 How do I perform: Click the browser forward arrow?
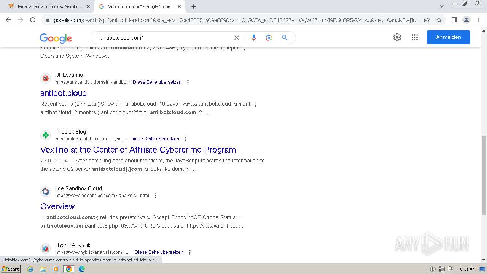pos(21,20)
